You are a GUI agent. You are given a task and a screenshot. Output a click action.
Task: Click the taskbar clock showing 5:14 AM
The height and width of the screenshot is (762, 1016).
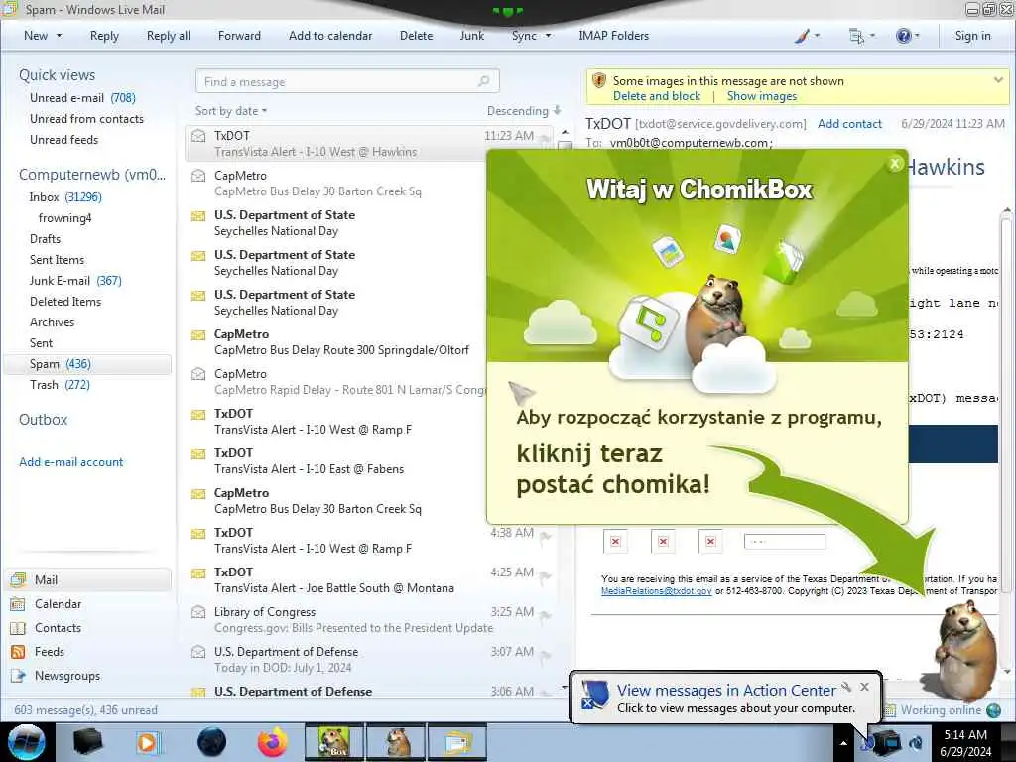pos(965,743)
